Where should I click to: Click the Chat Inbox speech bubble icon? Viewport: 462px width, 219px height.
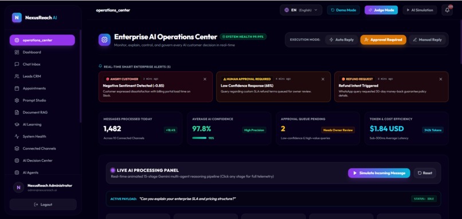(x=17, y=64)
